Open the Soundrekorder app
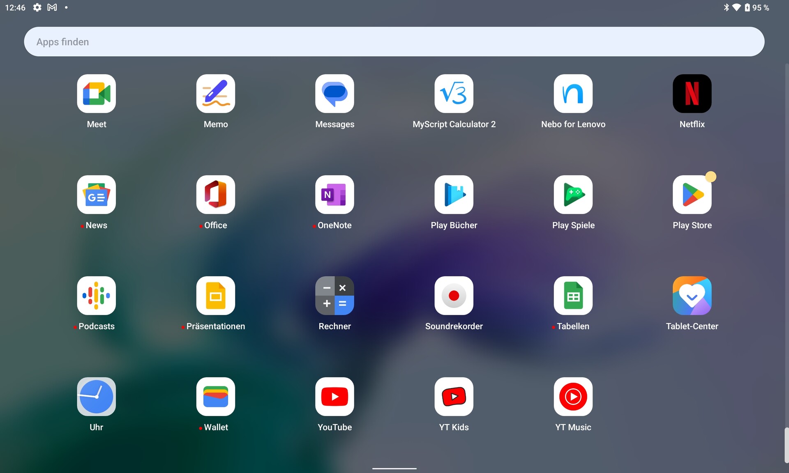The height and width of the screenshot is (473, 789). point(454,296)
